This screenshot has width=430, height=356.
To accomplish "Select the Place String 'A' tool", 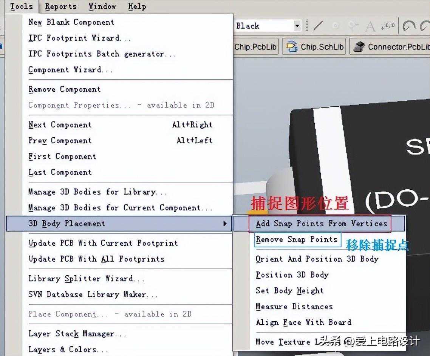I will [x=370, y=26].
